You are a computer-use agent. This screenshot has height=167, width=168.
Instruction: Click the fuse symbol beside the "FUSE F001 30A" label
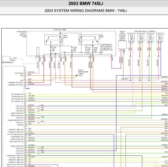(x=51, y=49)
